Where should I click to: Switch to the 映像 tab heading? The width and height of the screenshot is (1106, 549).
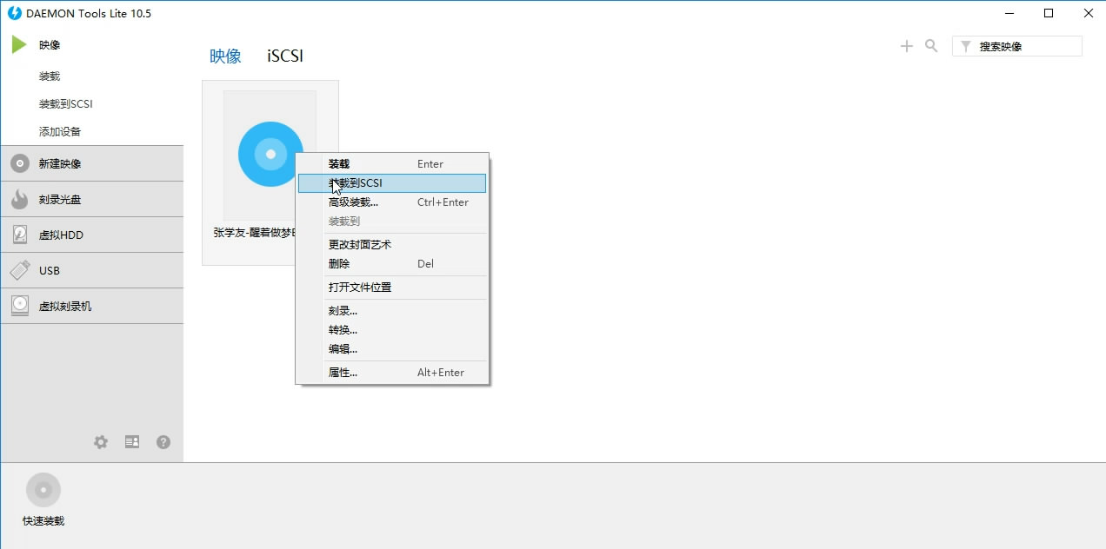pyautogui.click(x=225, y=56)
